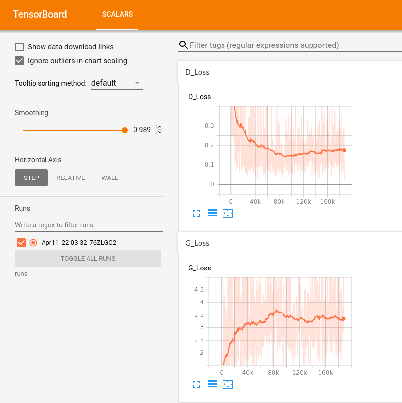Viewport: 402px width, 403px height.
Task: Switch to the SCALARS tab
Action: click(x=117, y=14)
